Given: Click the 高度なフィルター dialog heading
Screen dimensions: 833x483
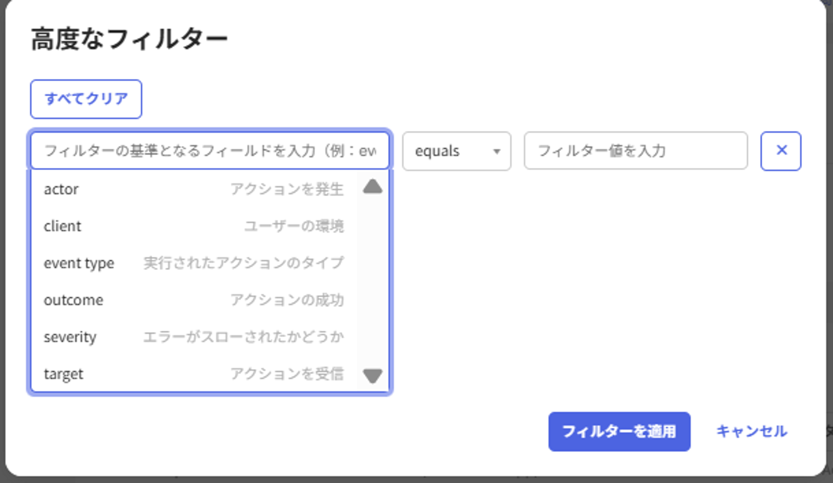Looking at the screenshot, I should coord(129,39).
